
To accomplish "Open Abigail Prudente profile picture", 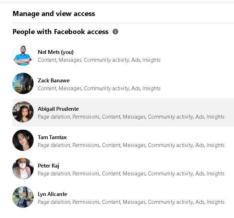I will [x=23, y=112].
